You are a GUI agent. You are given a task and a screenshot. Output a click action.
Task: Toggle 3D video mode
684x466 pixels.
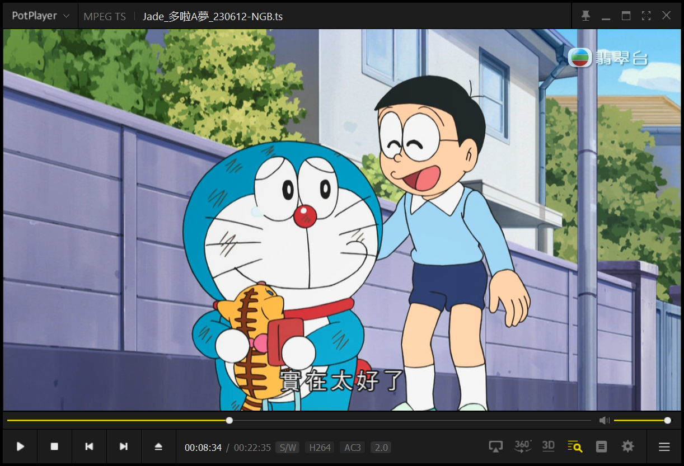point(549,446)
